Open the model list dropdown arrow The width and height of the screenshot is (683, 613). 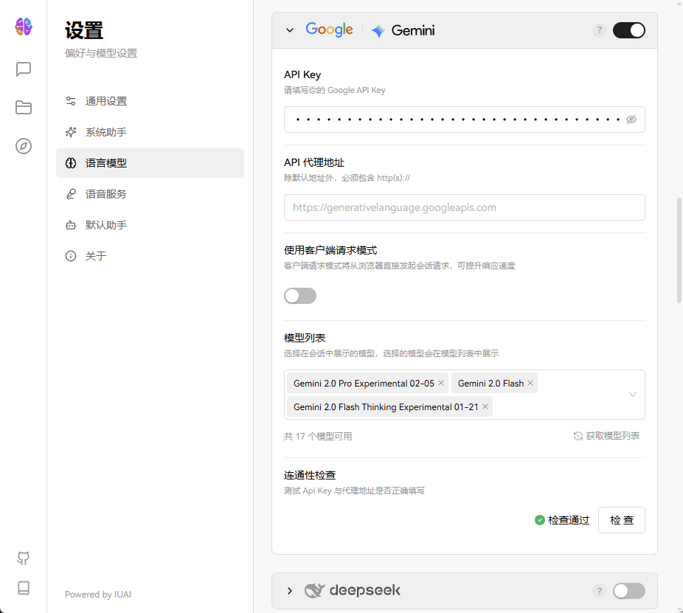(x=632, y=395)
